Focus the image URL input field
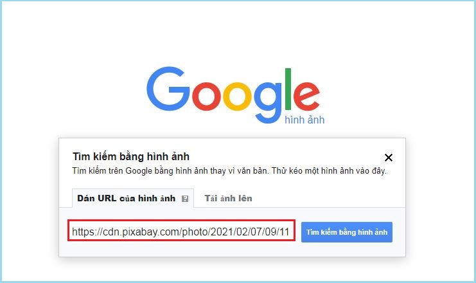Screen dimensions: 476x283 [x=181, y=232]
